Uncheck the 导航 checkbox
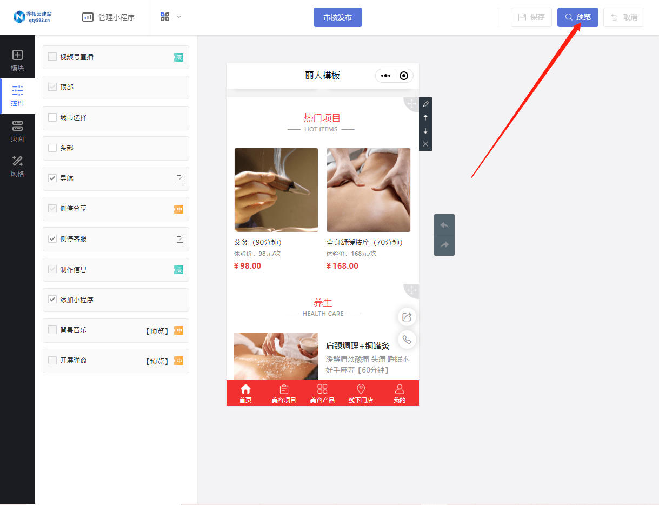The height and width of the screenshot is (505, 659). click(52, 177)
